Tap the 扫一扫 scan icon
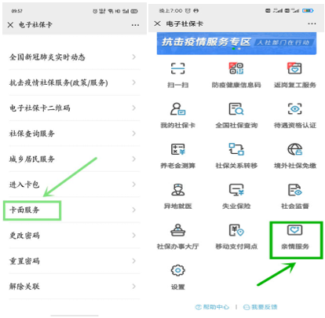 pos(177,68)
